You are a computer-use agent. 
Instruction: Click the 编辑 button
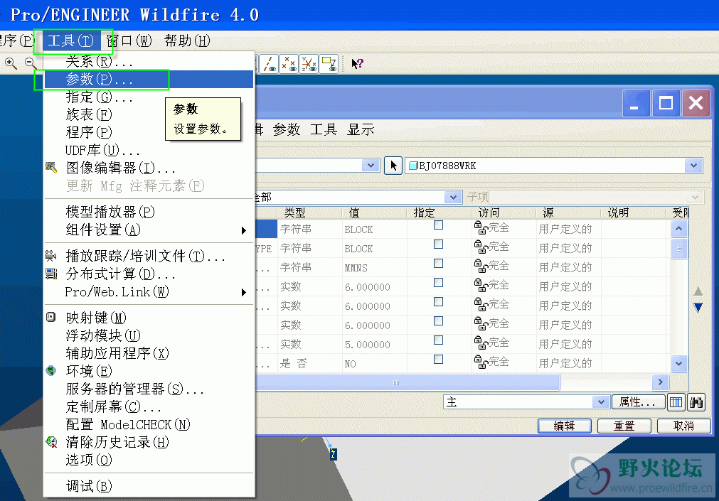pyautogui.click(x=565, y=426)
